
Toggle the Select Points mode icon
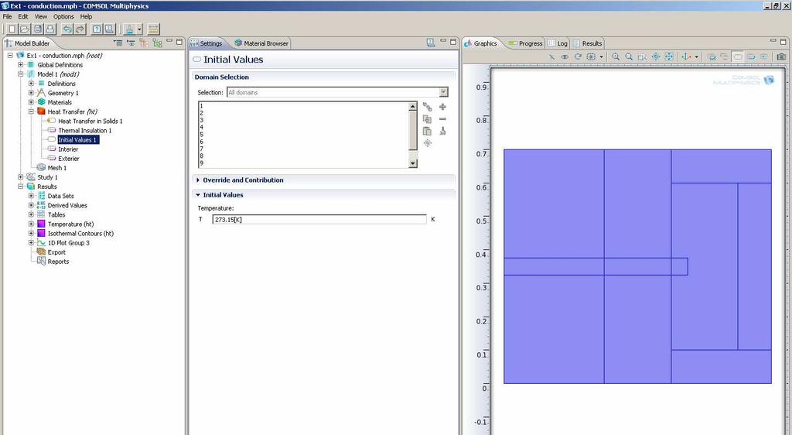click(764, 57)
